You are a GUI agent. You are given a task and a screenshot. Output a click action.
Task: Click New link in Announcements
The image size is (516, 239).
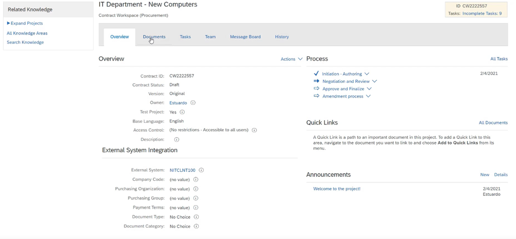click(x=485, y=175)
